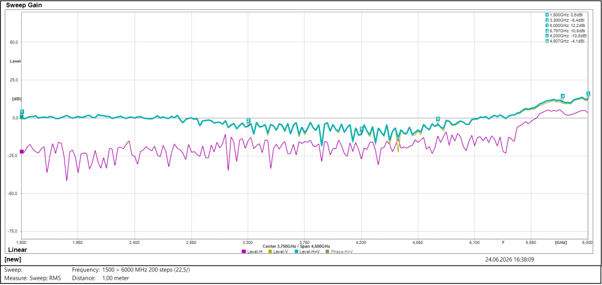Click the 'Center 3,750GHz / Span 4,500GHz' text
Image resolution: width=602 pixels, height=285 pixels.
pos(296,246)
